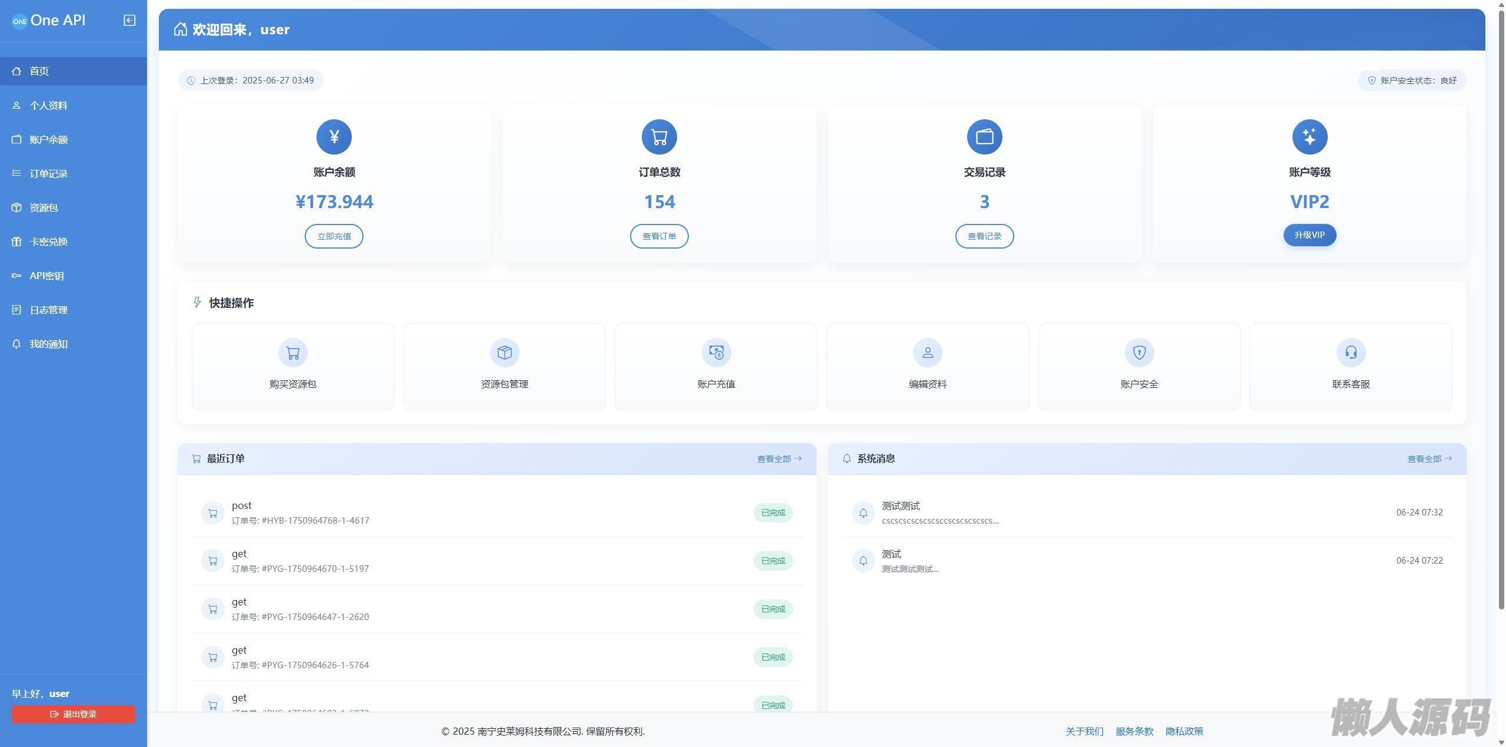Viewport: 1506px width, 747px height.
Task: Click the 立即充值 button
Action: click(x=334, y=236)
